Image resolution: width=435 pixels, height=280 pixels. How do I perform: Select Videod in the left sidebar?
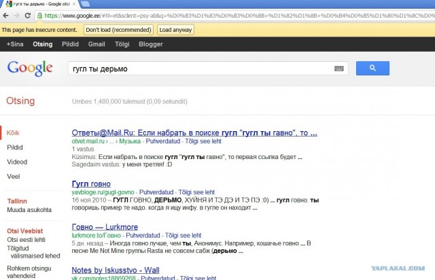coord(17,162)
